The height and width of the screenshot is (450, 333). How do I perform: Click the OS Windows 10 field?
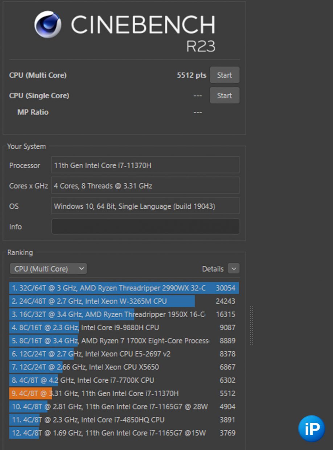coord(145,206)
